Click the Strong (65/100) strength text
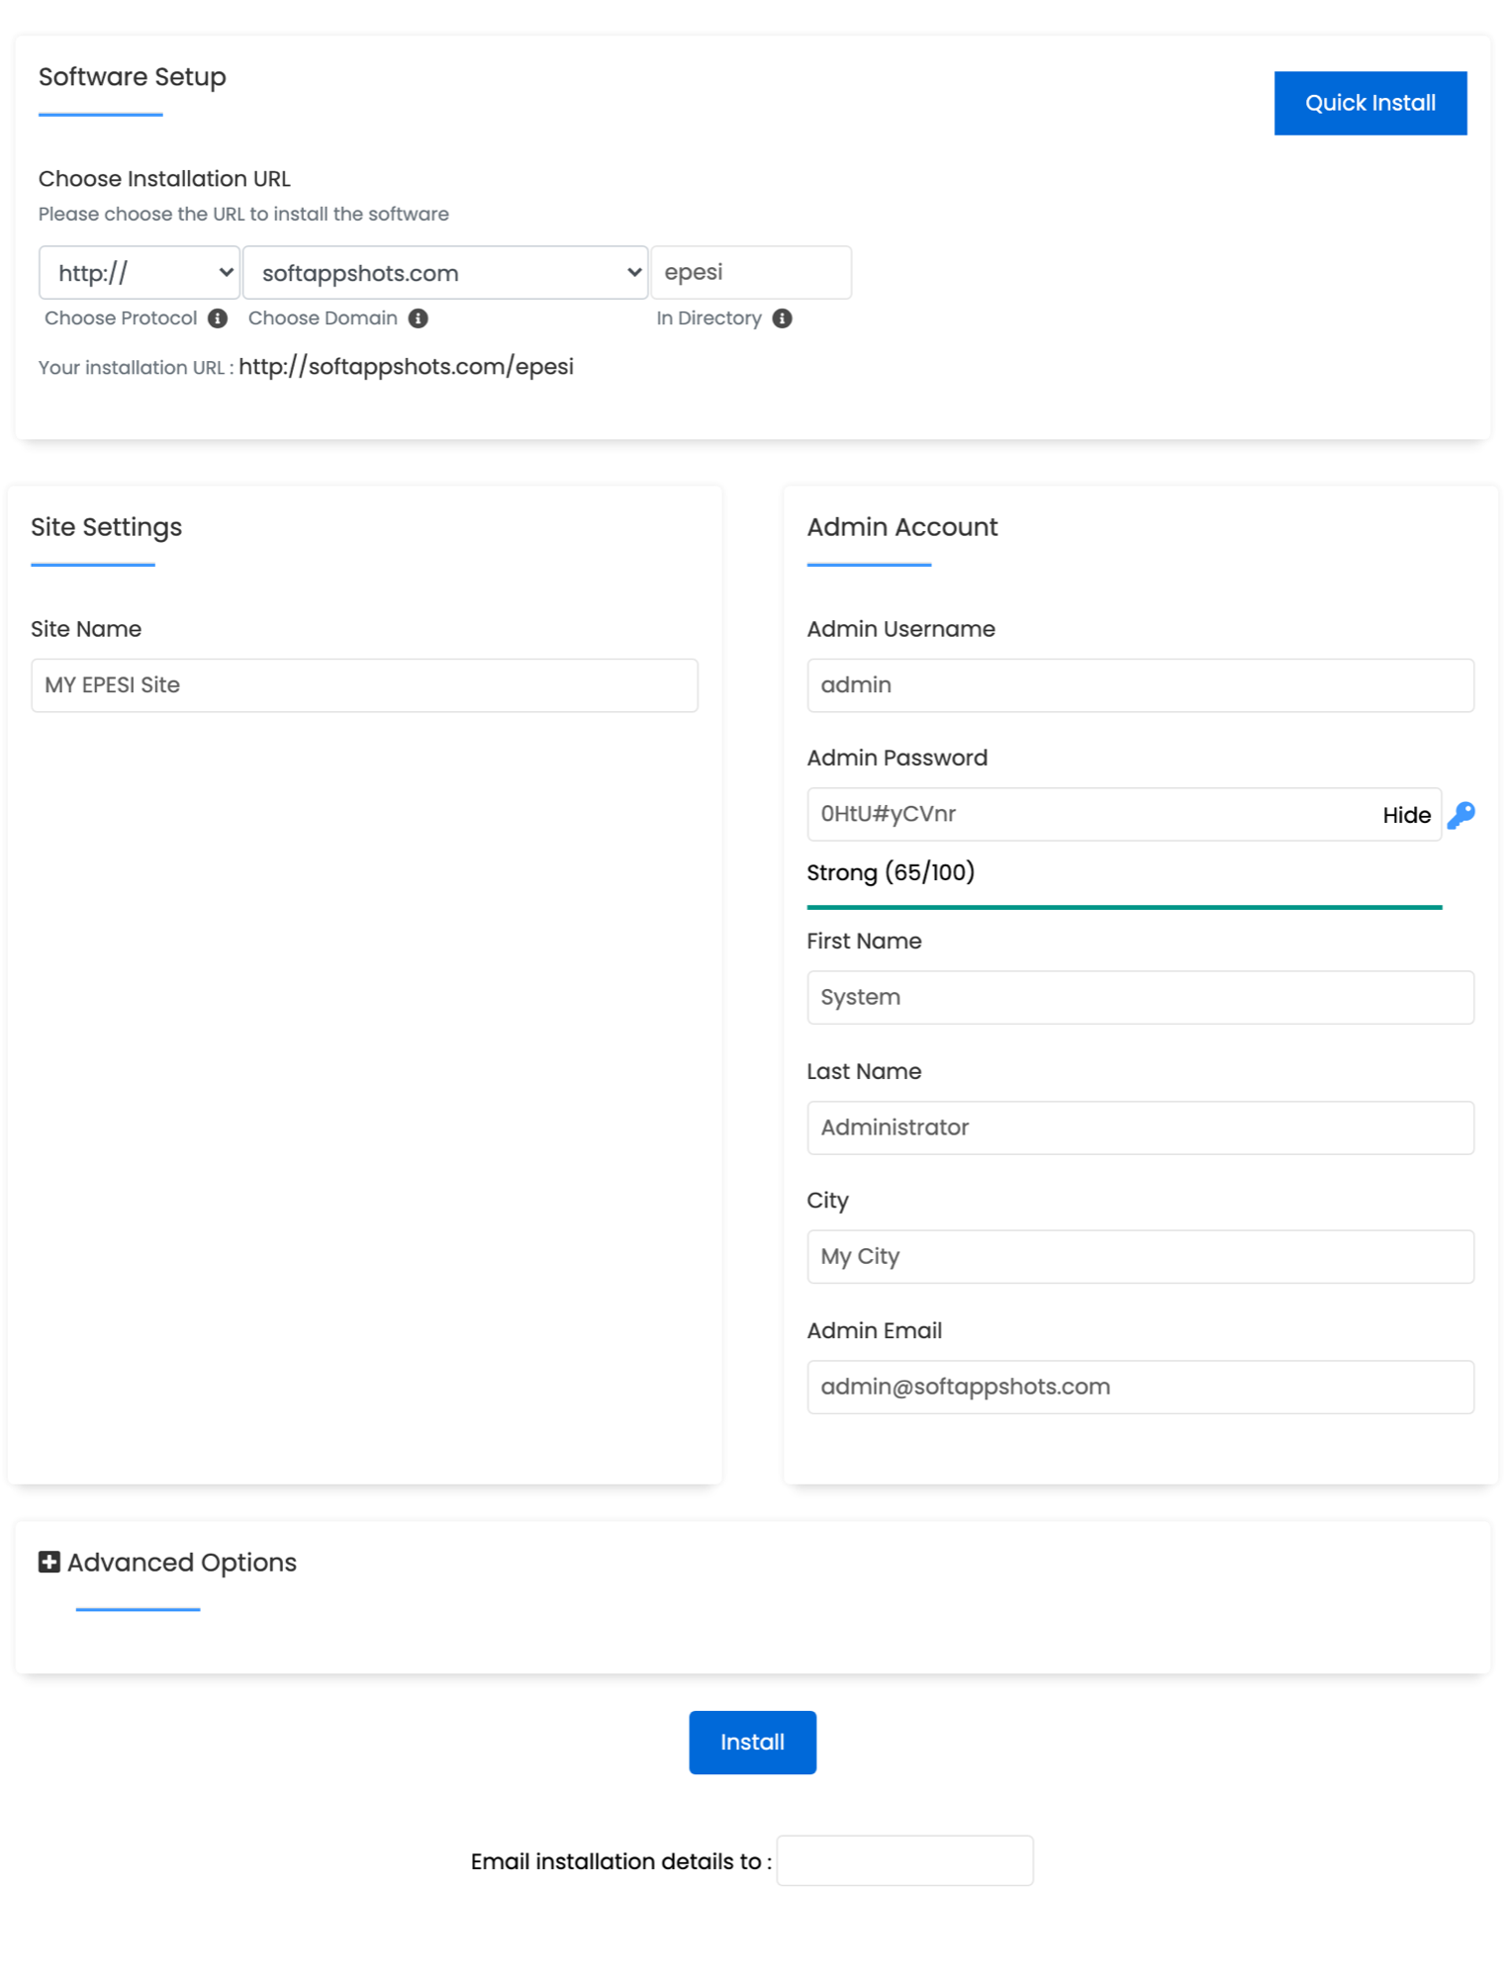Image resolution: width=1506 pixels, height=1978 pixels. [891, 872]
